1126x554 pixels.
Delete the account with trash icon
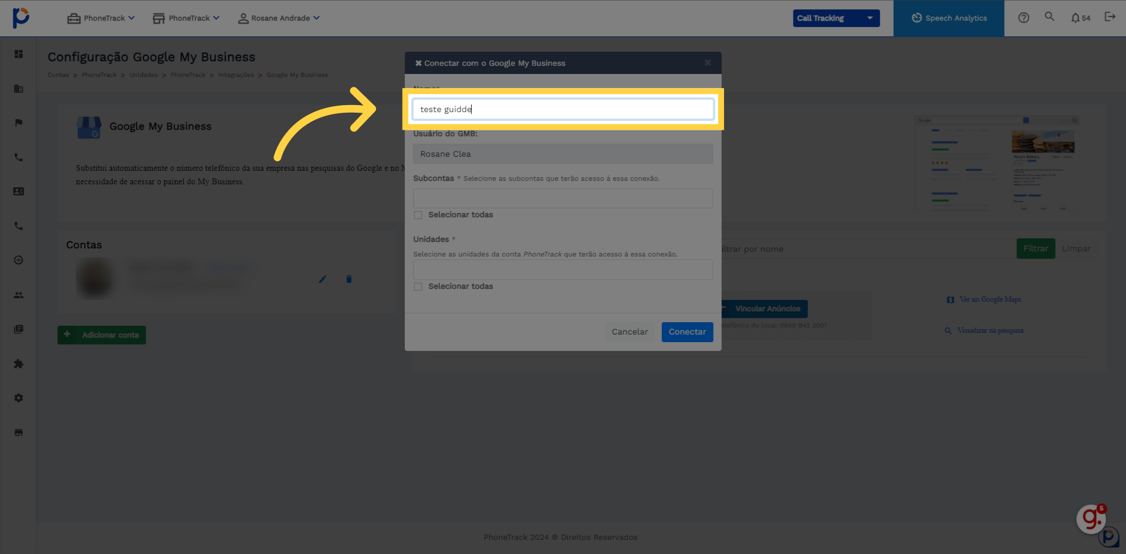pyautogui.click(x=349, y=279)
